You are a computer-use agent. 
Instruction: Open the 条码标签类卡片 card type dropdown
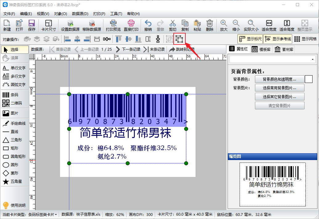[x=42, y=214]
